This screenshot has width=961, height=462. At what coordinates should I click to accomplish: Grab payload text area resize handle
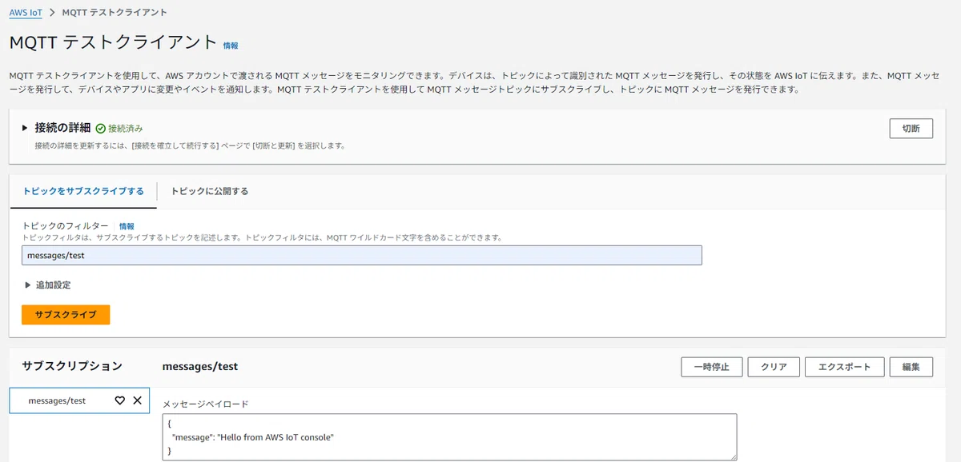point(732,456)
